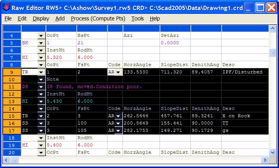Click the 457.761 slope distance cell
Screen dimensions: 279x168
tap(175, 116)
